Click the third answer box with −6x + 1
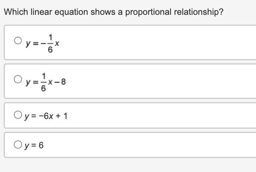Image resolution: width=256 pixels, height=172 pixels. (130, 115)
